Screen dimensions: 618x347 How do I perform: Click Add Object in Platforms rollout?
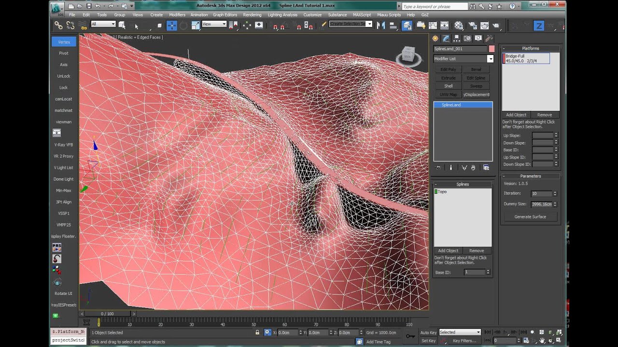pos(516,115)
